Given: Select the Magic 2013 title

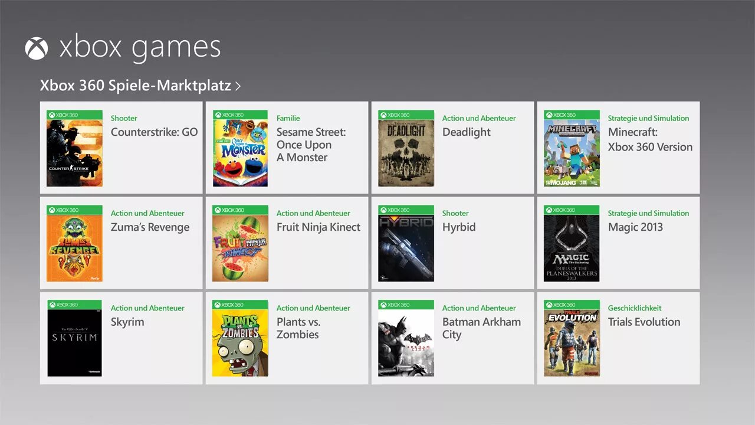Looking at the screenshot, I should pyautogui.click(x=635, y=227).
